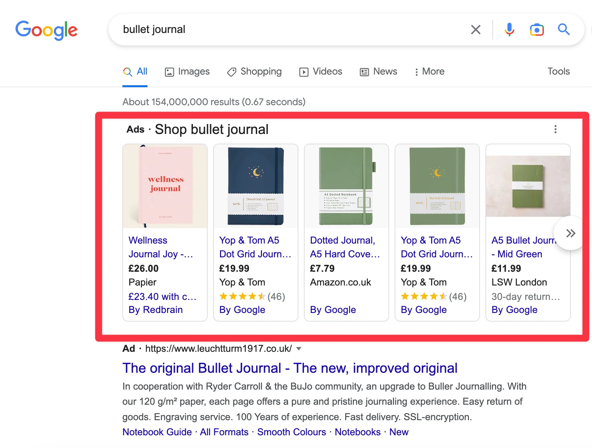
Task: Open 'The original Bullet Journal' ad link
Action: pos(290,368)
